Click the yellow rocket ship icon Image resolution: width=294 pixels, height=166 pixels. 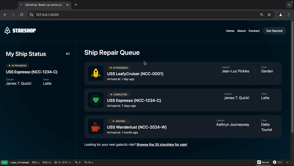96,73
